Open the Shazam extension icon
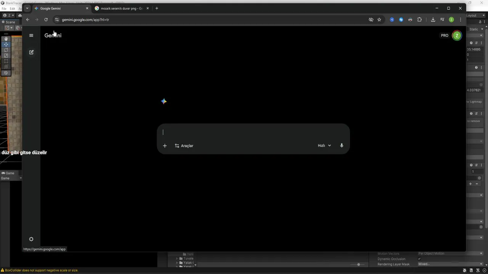This screenshot has height=274, width=488. click(x=401, y=19)
